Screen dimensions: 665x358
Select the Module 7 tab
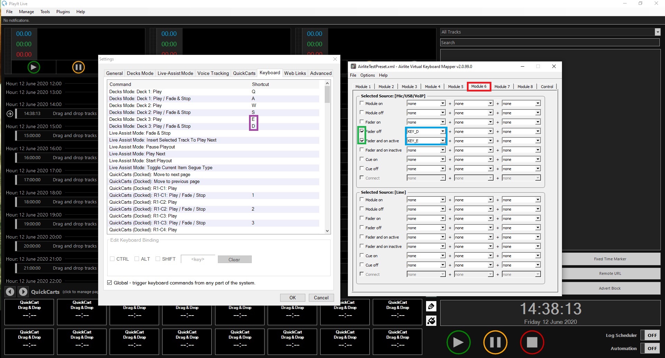tap(502, 87)
